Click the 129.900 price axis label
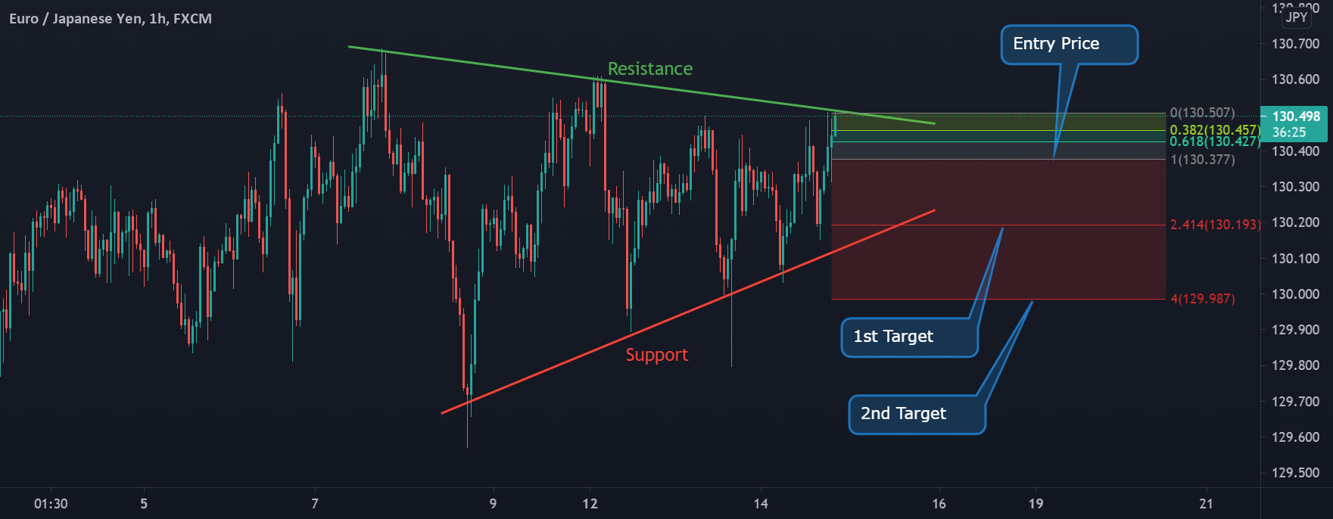The width and height of the screenshot is (1333, 519). 1296,330
